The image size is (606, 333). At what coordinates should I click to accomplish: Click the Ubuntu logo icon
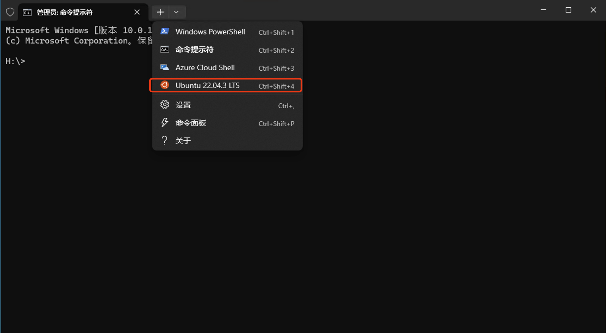tap(165, 85)
